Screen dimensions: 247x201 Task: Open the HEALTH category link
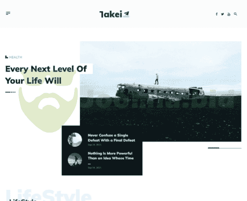[x=15, y=57]
